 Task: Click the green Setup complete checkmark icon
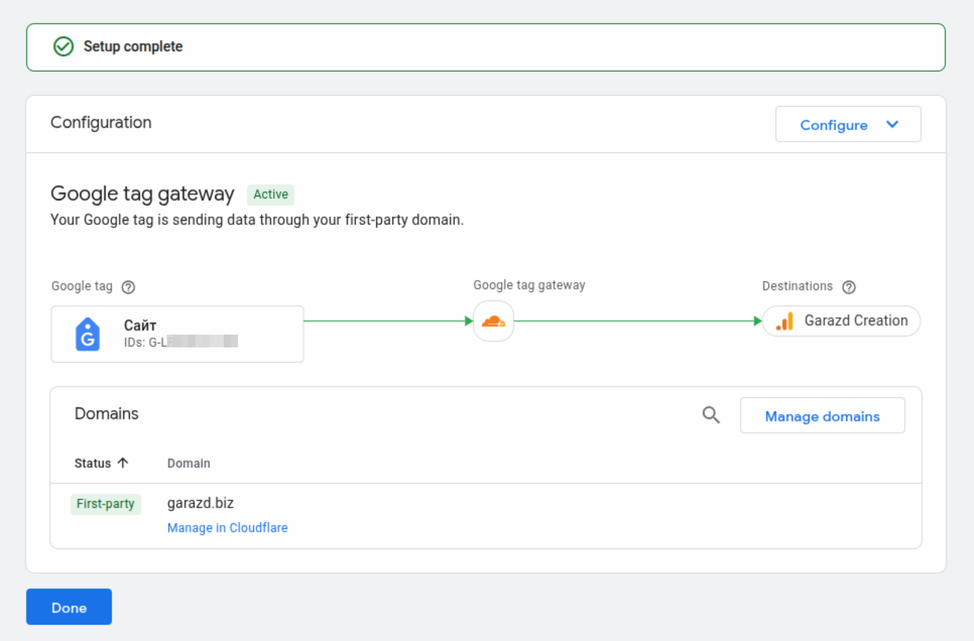(63, 46)
